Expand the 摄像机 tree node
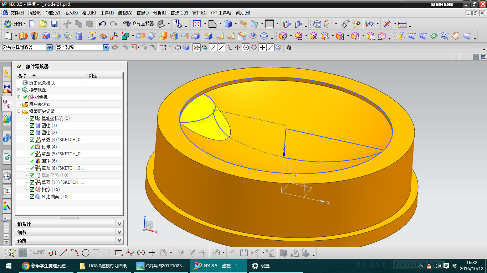 coord(19,97)
